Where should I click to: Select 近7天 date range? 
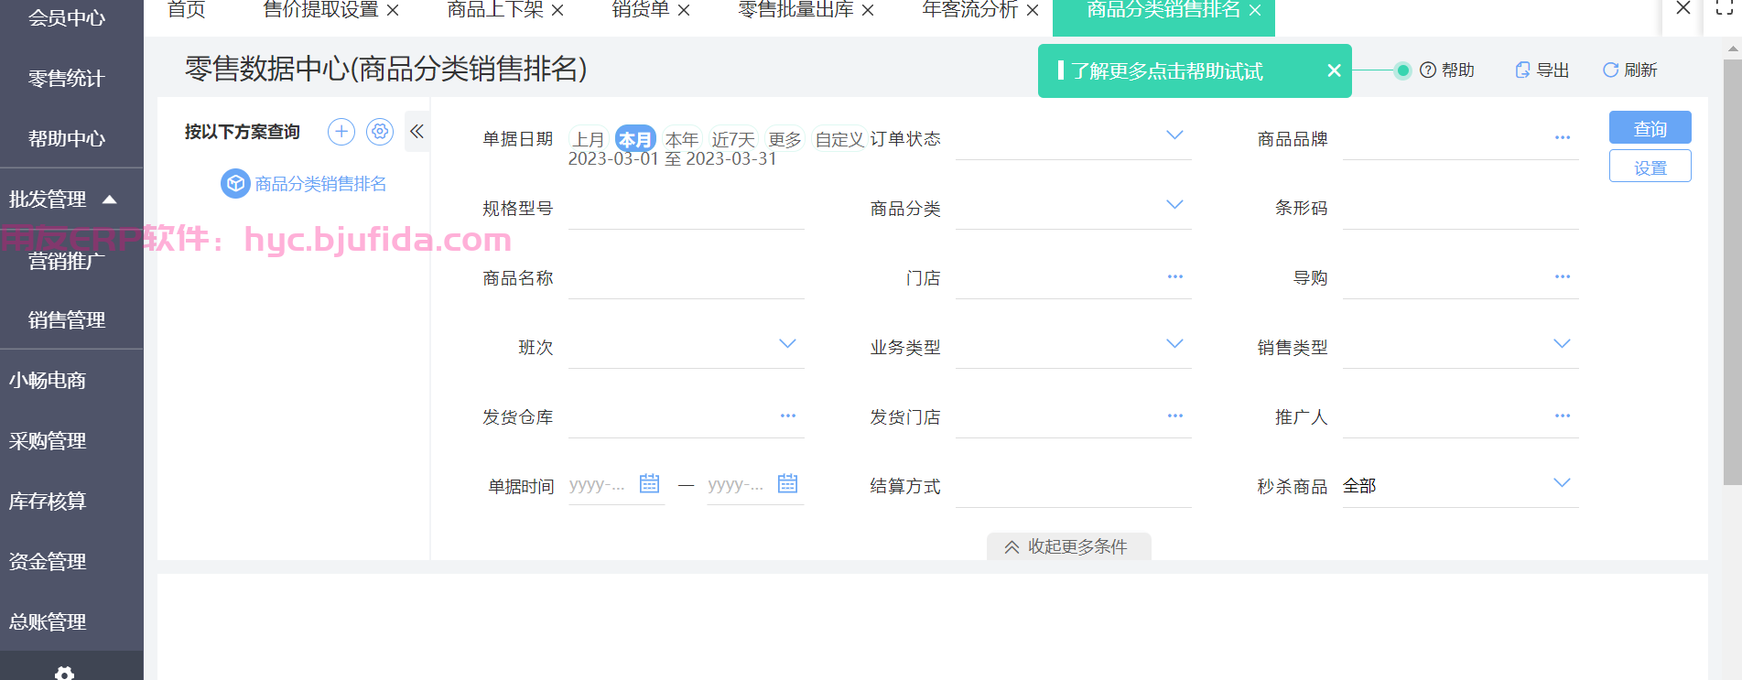733,139
